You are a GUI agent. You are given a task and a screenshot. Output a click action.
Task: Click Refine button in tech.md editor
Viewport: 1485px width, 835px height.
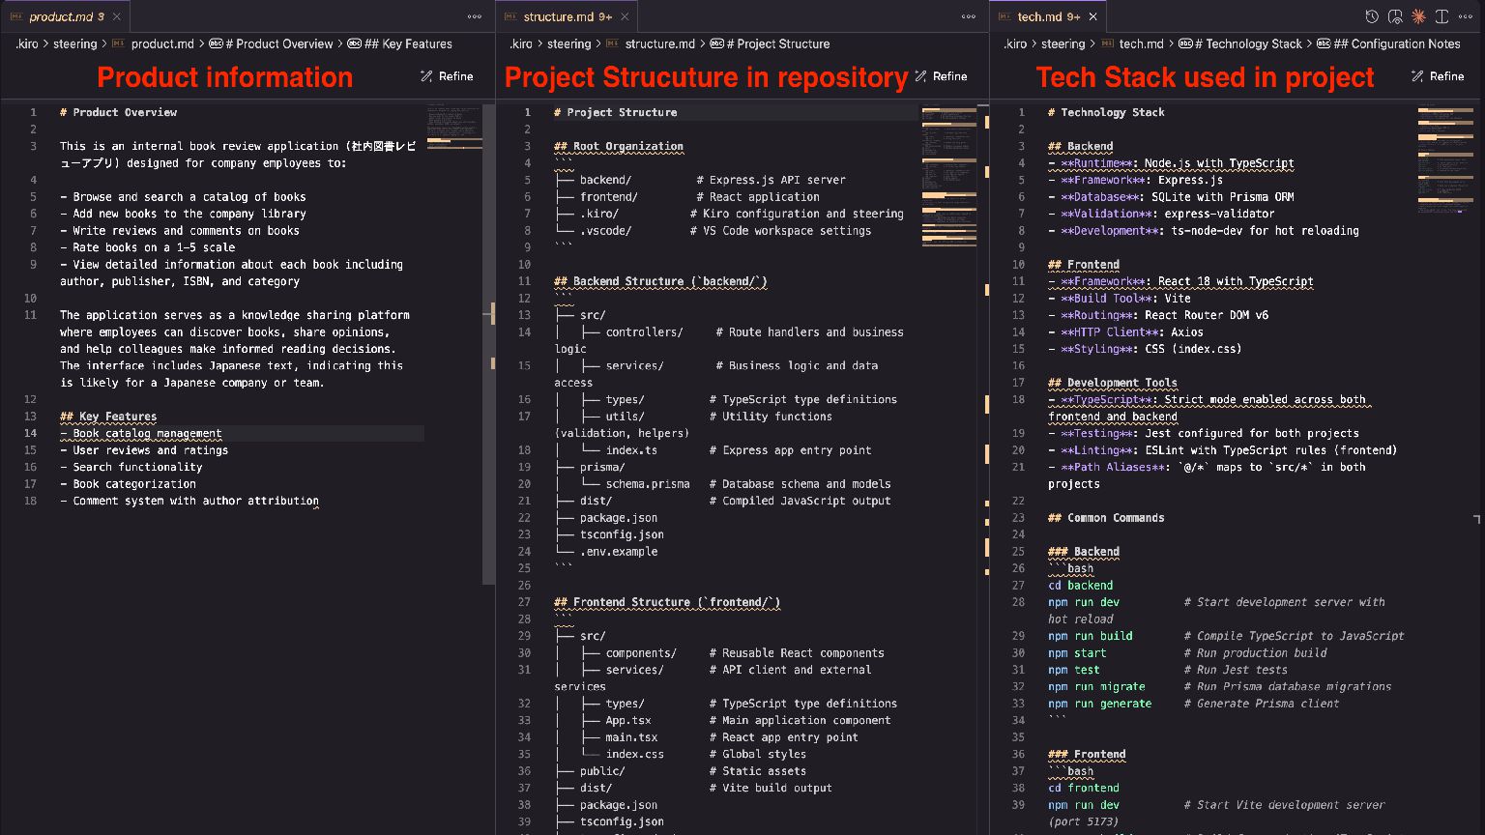pyautogui.click(x=1437, y=76)
